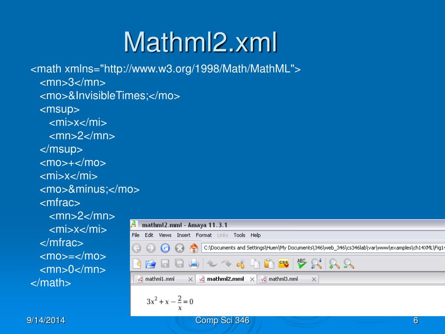Click the slide title Mathml2.xml
This screenshot has height=334, width=445.
(x=200, y=42)
